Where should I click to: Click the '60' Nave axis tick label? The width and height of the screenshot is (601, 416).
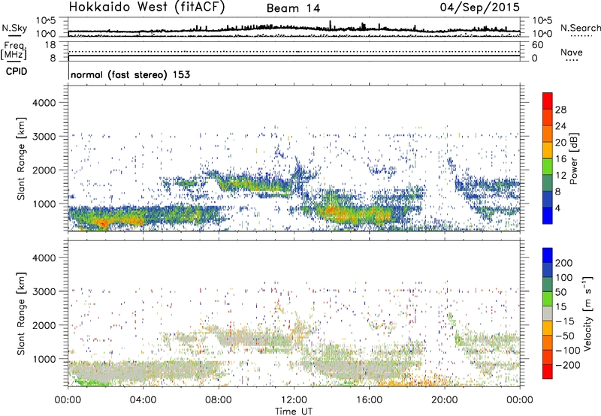pos(538,45)
